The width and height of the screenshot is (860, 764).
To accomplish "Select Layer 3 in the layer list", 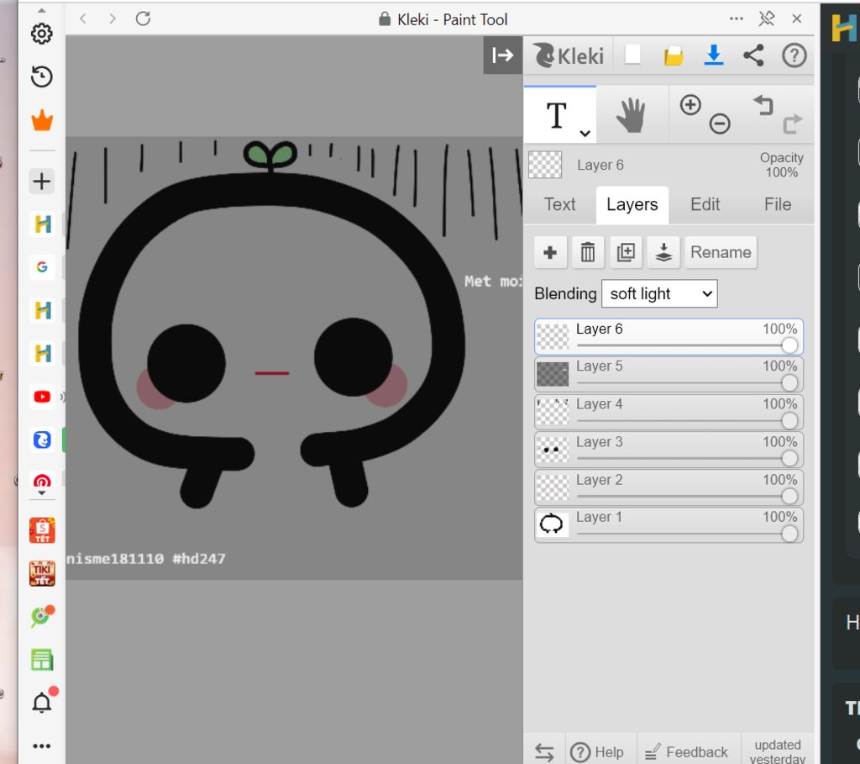I will click(669, 450).
